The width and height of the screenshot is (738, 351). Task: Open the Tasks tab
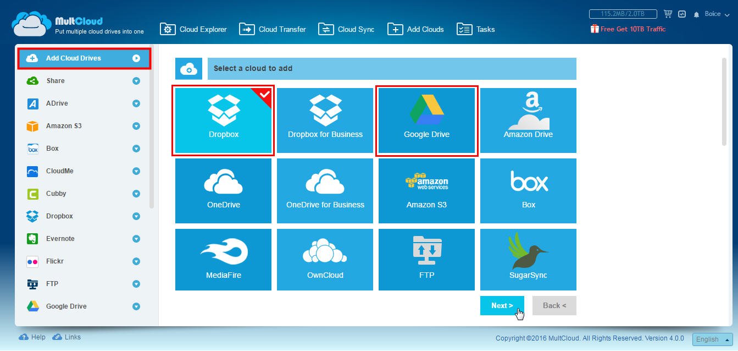point(476,29)
